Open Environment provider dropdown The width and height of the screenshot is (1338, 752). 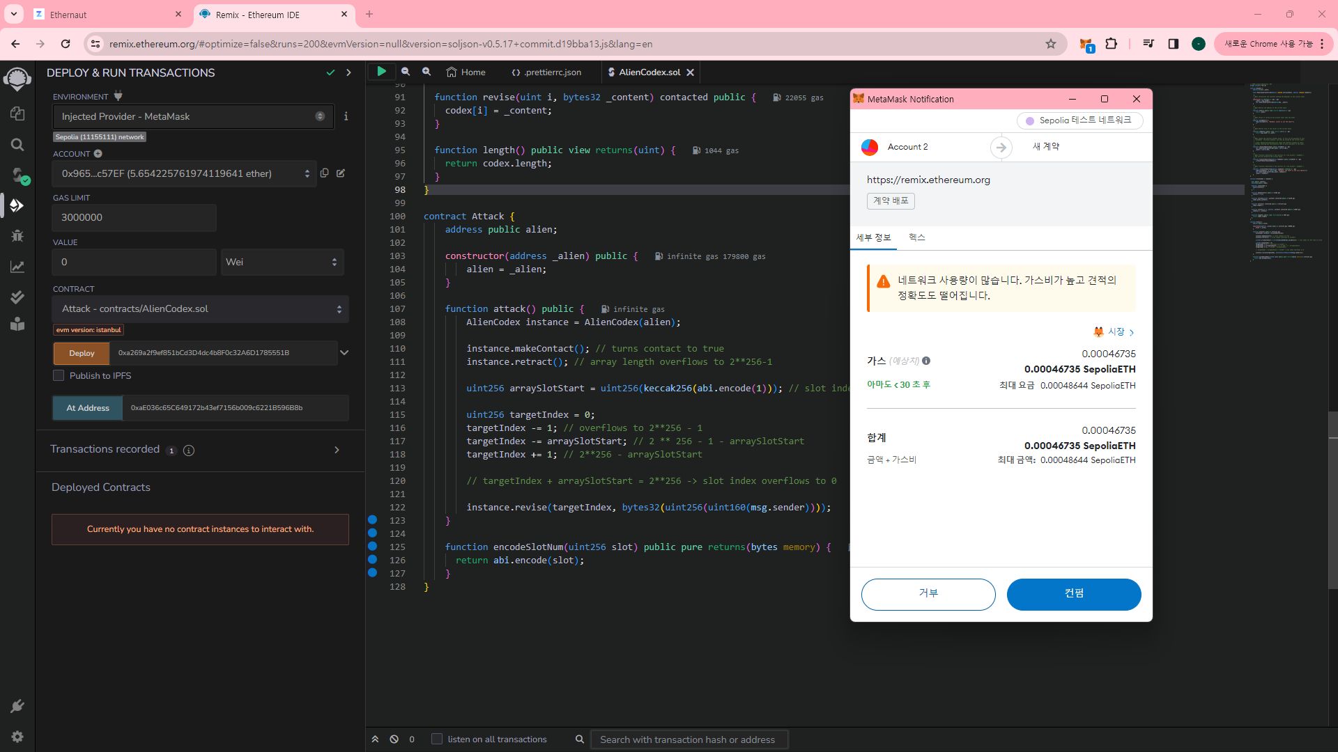(193, 116)
